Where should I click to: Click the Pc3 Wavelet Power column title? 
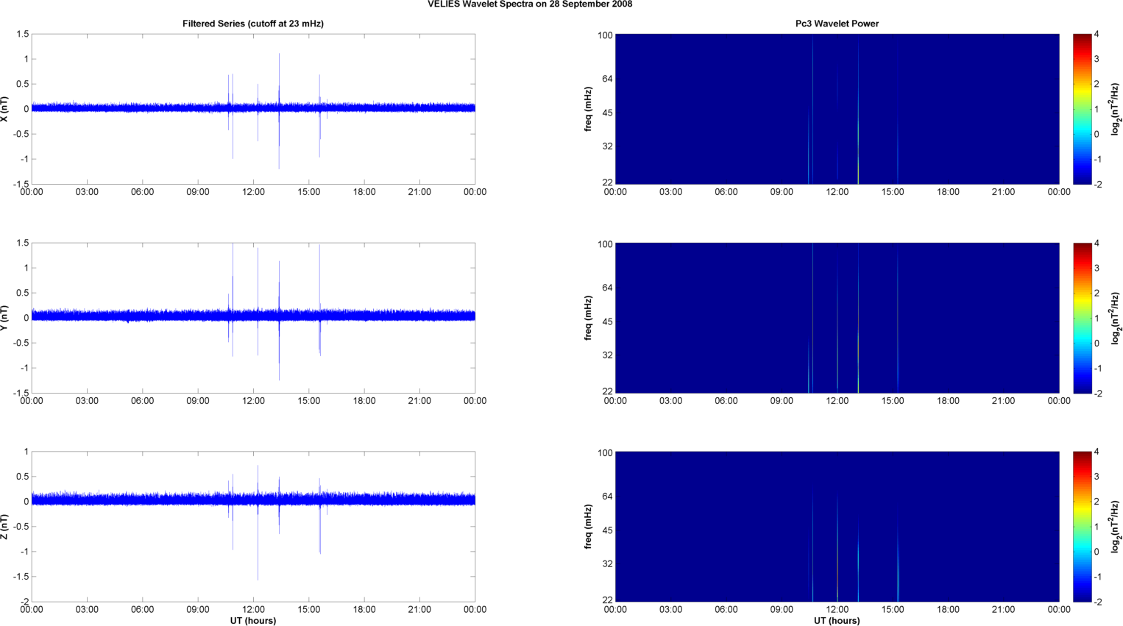837,24
